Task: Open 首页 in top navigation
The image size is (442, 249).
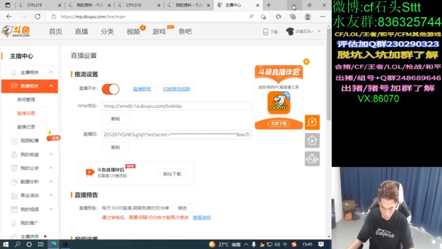Action: click(x=56, y=32)
